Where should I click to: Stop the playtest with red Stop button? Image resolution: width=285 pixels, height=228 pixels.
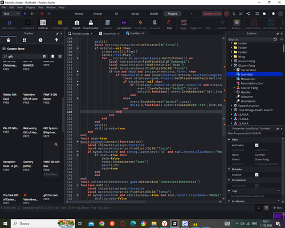click(42, 14)
